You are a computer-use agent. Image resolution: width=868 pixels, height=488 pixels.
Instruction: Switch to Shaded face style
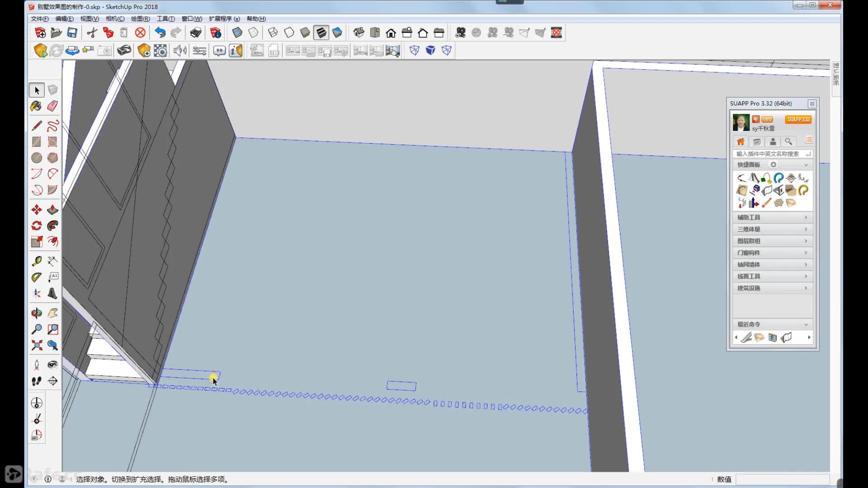pyautogui.click(x=305, y=33)
